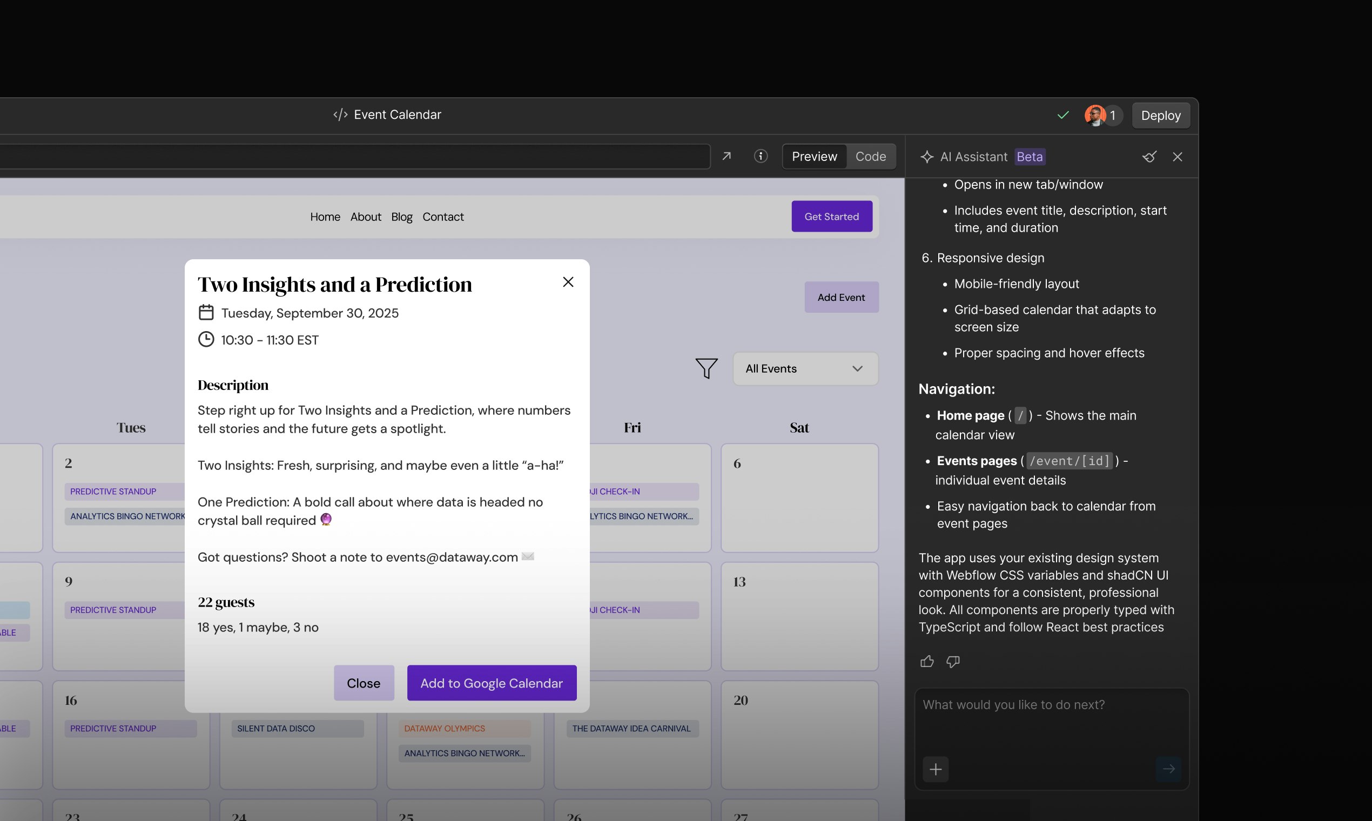This screenshot has width=1372, height=821.
Task: Click the info icon beside the Preview switch
Action: [x=761, y=156]
